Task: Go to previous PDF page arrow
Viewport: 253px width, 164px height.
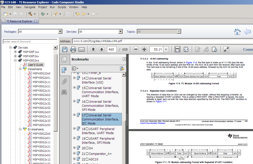Action: (x=93, y=49)
